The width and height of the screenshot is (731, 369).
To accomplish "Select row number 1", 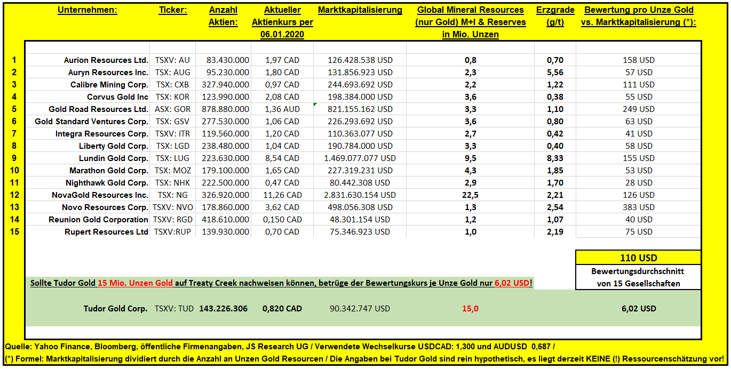I will pos(14,60).
